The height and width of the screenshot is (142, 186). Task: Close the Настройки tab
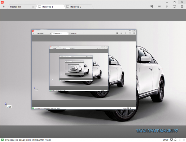pyautogui.click(x=33, y=7)
